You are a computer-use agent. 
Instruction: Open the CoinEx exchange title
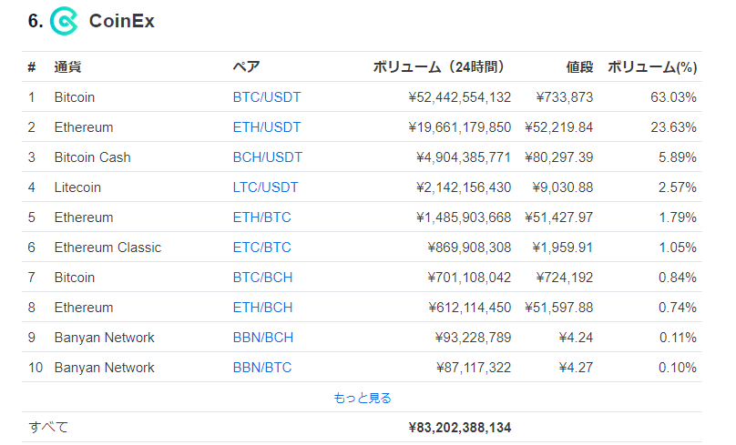coord(121,21)
